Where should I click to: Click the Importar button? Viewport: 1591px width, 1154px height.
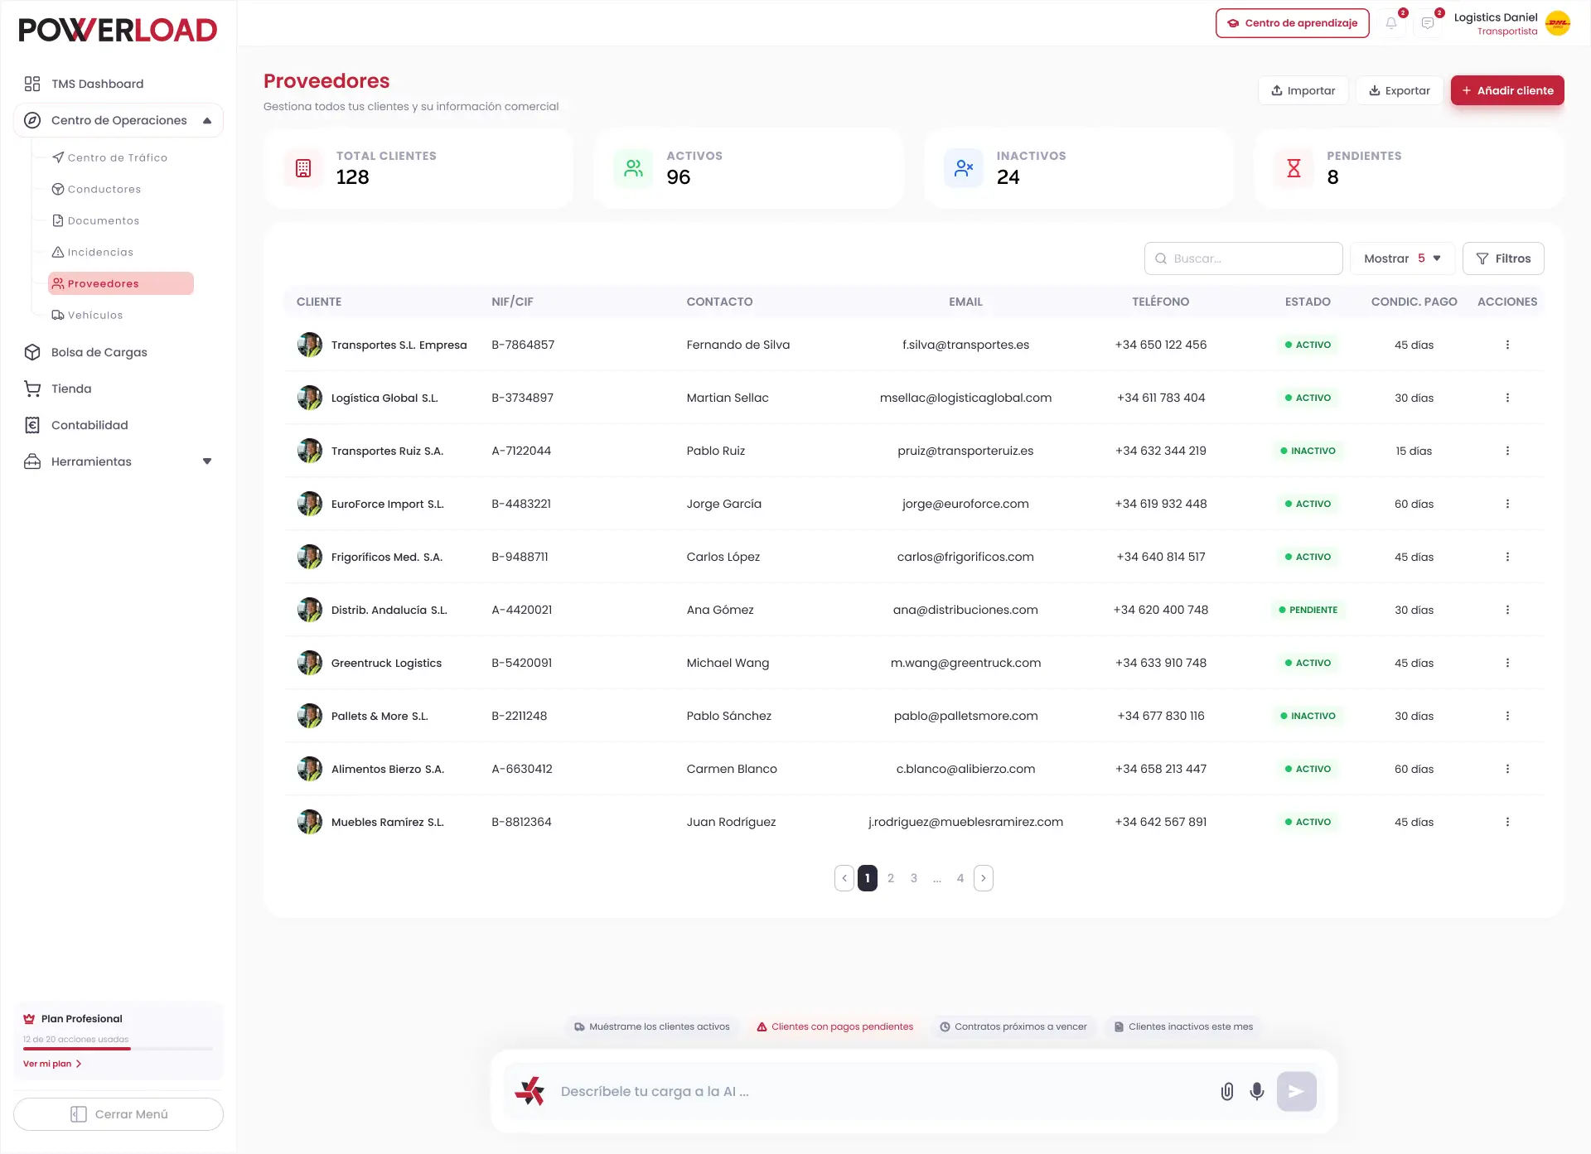tap(1303, 90)
